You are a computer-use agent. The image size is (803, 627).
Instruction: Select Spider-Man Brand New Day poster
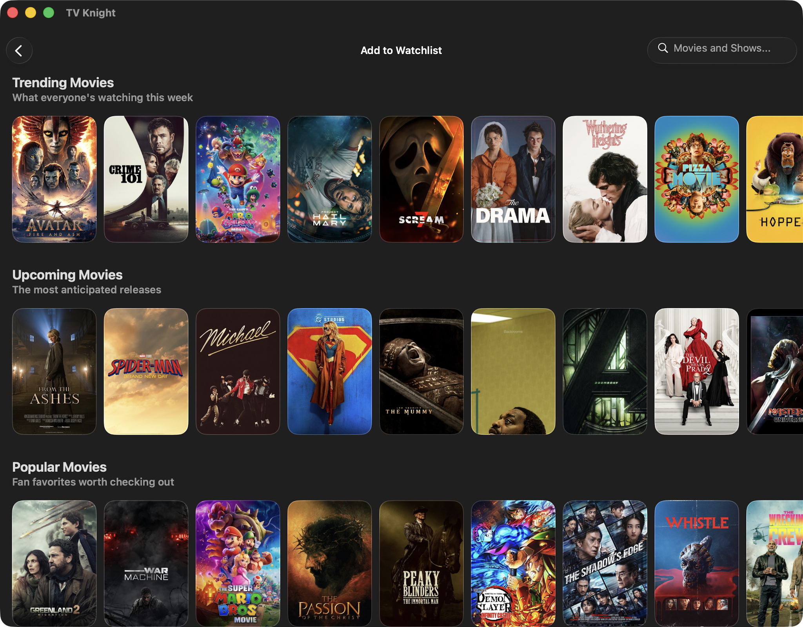point(146,371)
